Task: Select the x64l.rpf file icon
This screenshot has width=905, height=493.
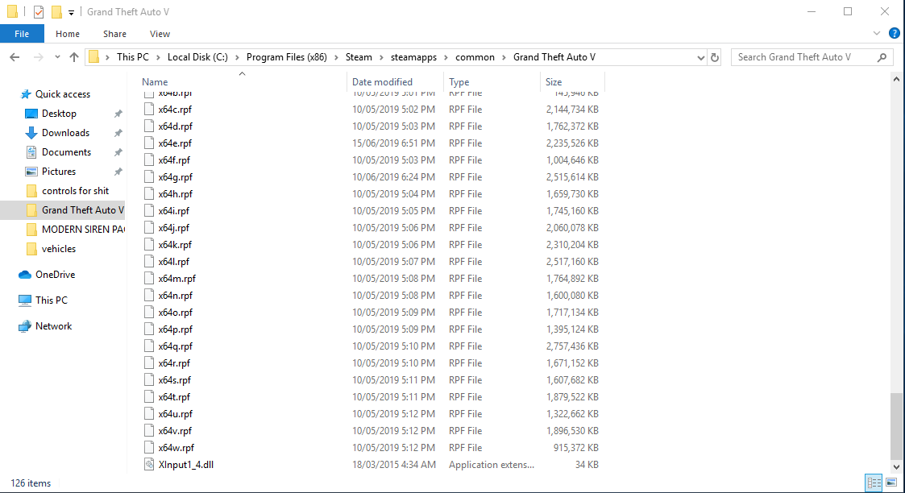Action: (x=149, y=262)
